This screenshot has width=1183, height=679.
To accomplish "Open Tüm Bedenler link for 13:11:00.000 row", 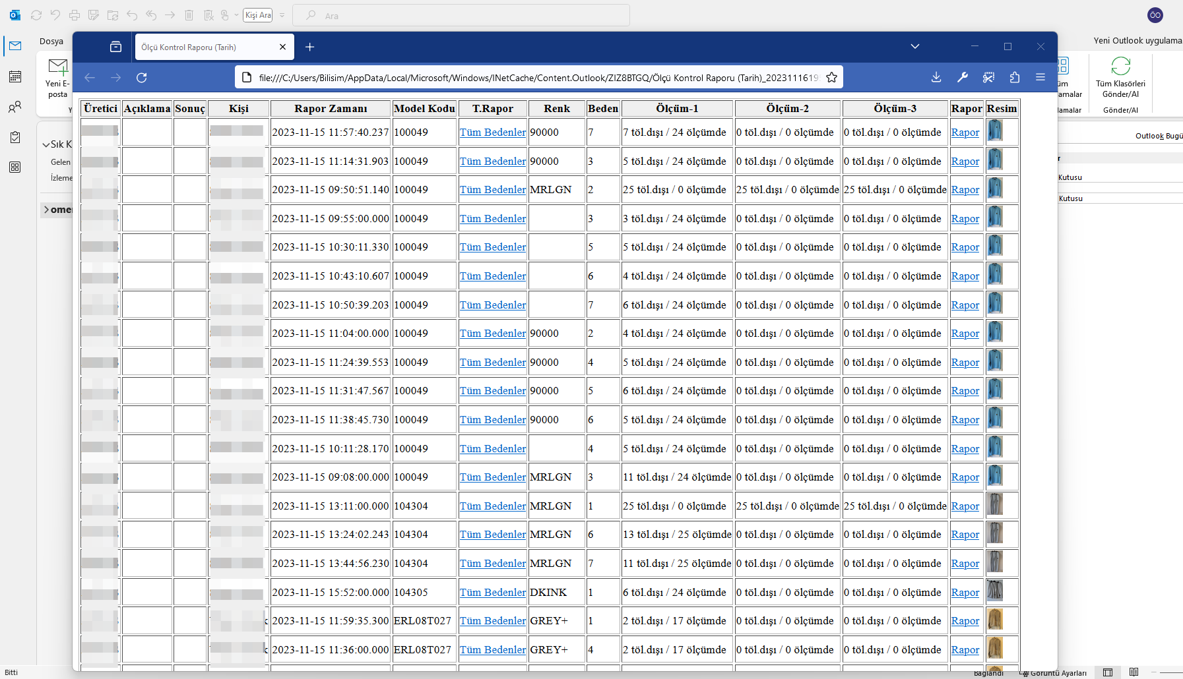I will pos(493,506).
